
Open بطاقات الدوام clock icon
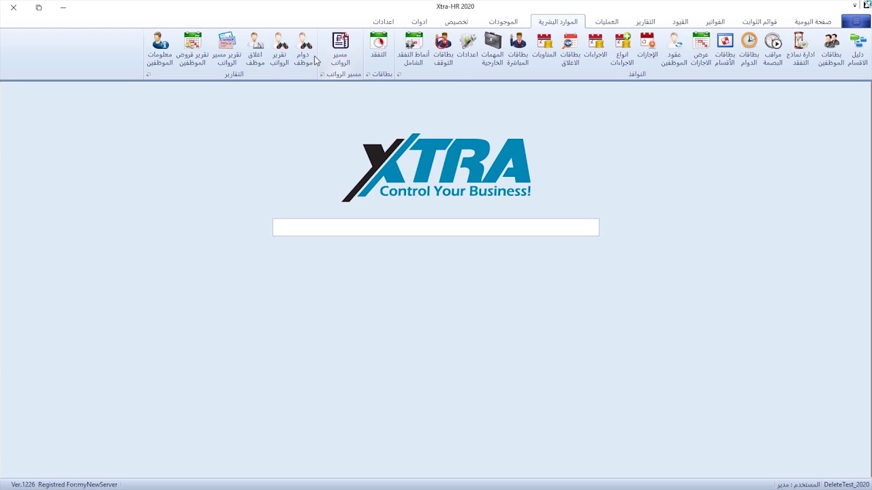749,49
